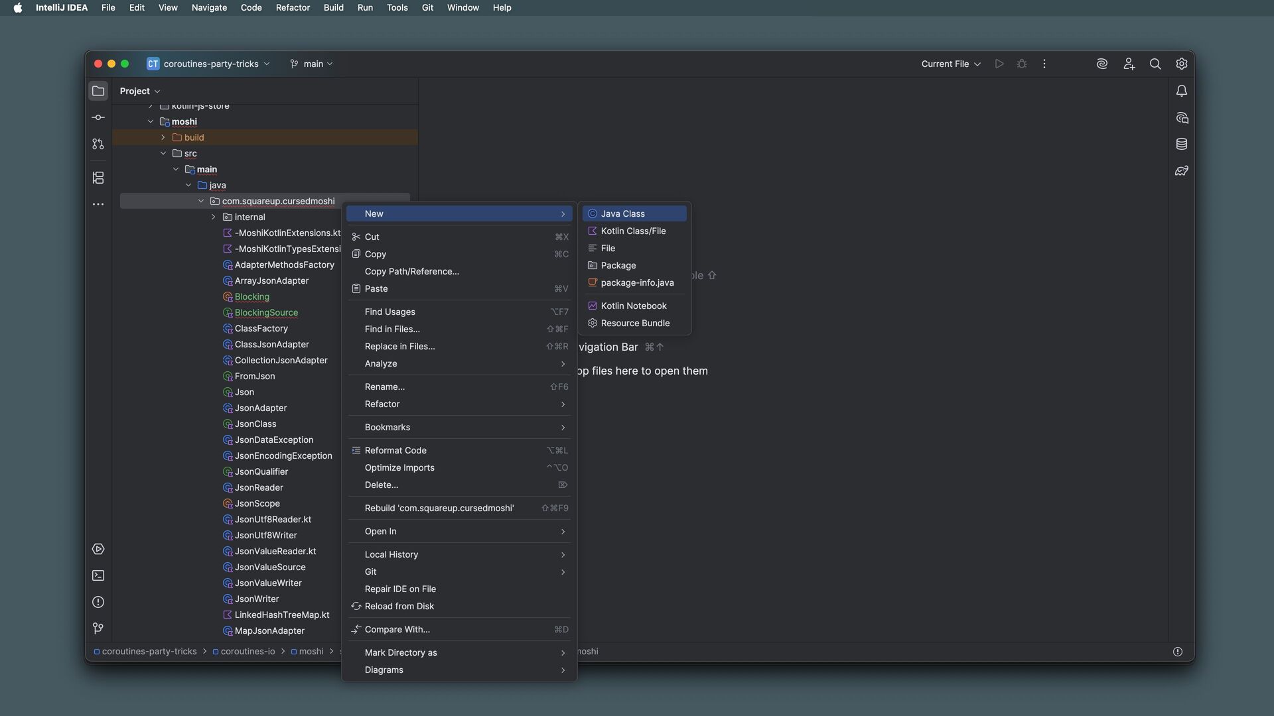Open the Commit tool window icon

(98, 117)
